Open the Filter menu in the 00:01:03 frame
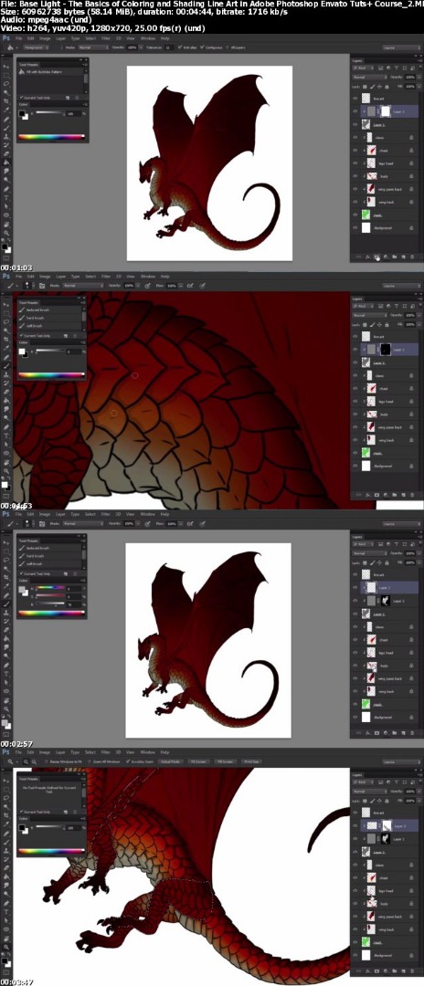This screenshot has width=424, height=986. click(106, 38)
